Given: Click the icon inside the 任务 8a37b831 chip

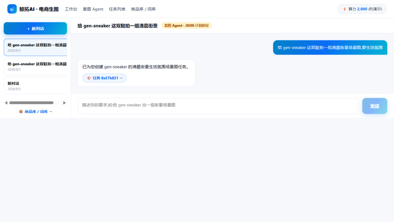Looking at the screenshot, I should pos(89,78).
